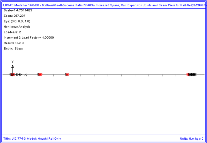Select the red marker cluster at right end
Image resolution: width=207 pixels, height=143 pixels.
[189, 74]
